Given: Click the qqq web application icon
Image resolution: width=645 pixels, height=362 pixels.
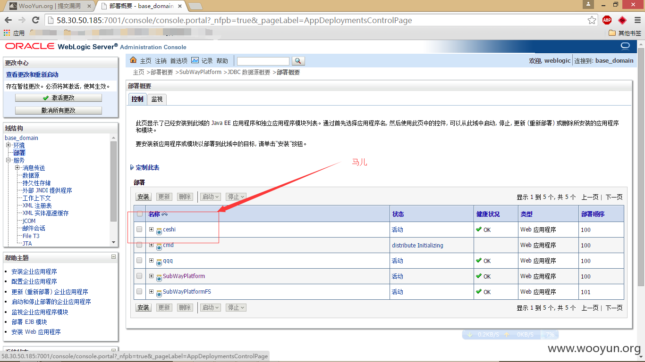Looking at the screenshot, I should pos(159,262).
